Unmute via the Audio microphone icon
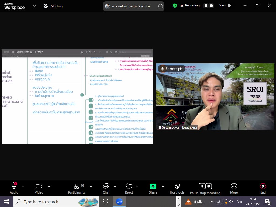Image resolution: width=276 pixels, height=207 pixels. pyautogui.click(x=14, y=186)
